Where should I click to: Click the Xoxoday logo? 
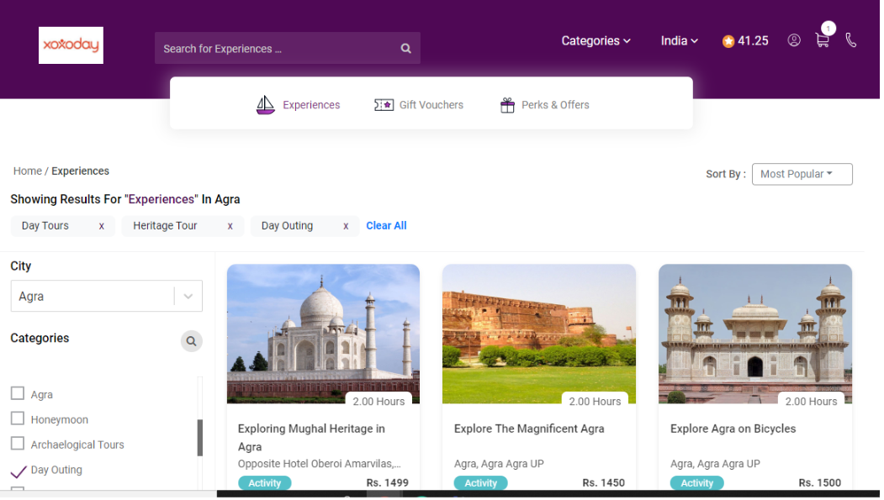coord(71,45)
